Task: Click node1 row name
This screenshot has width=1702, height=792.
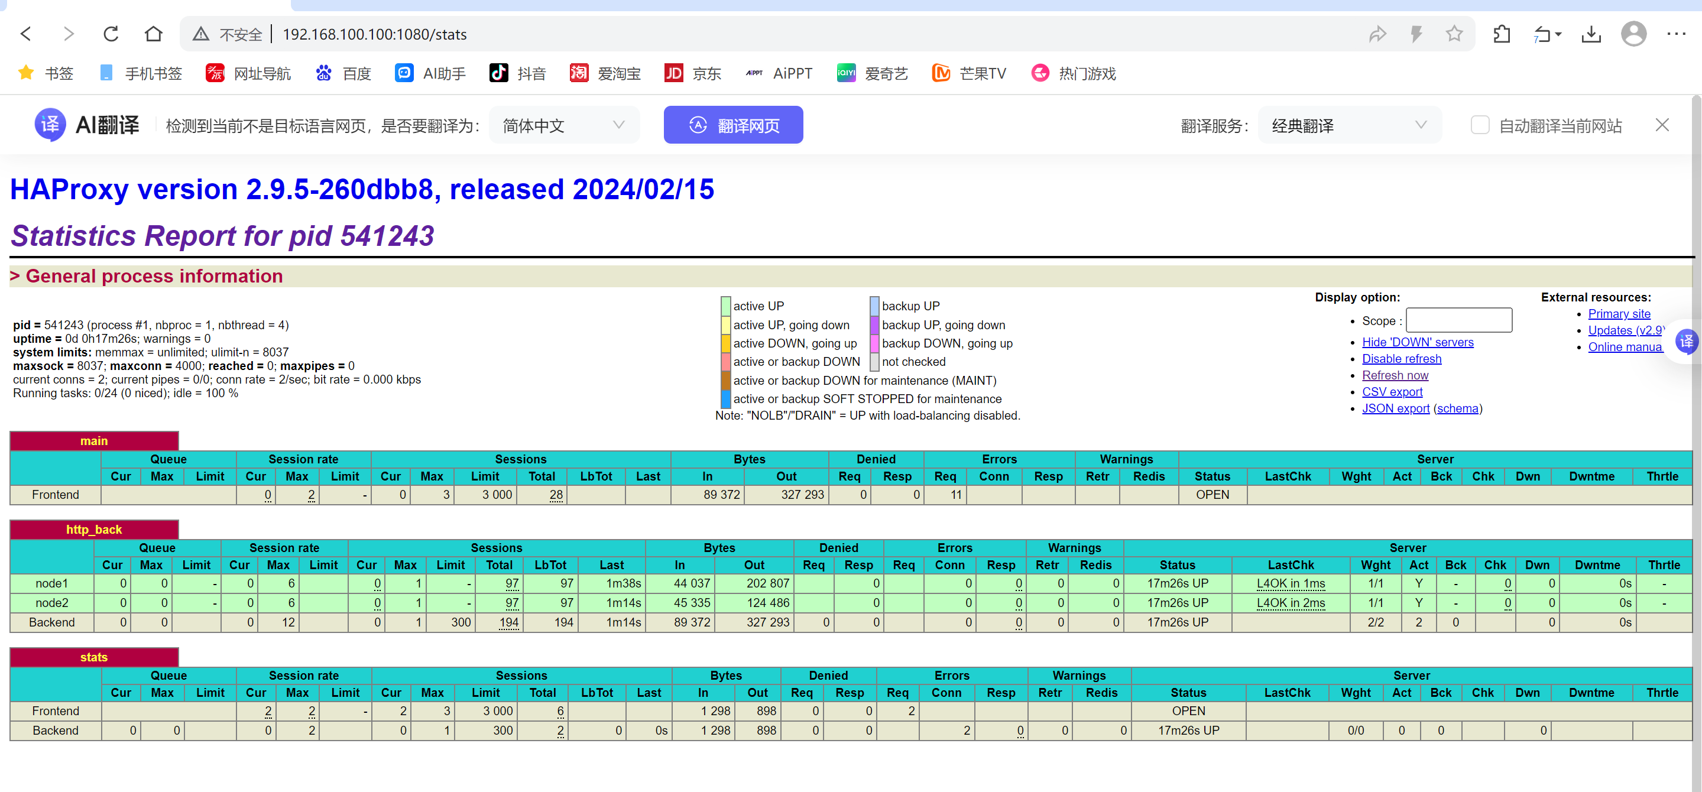Action: tap(51, 583)
